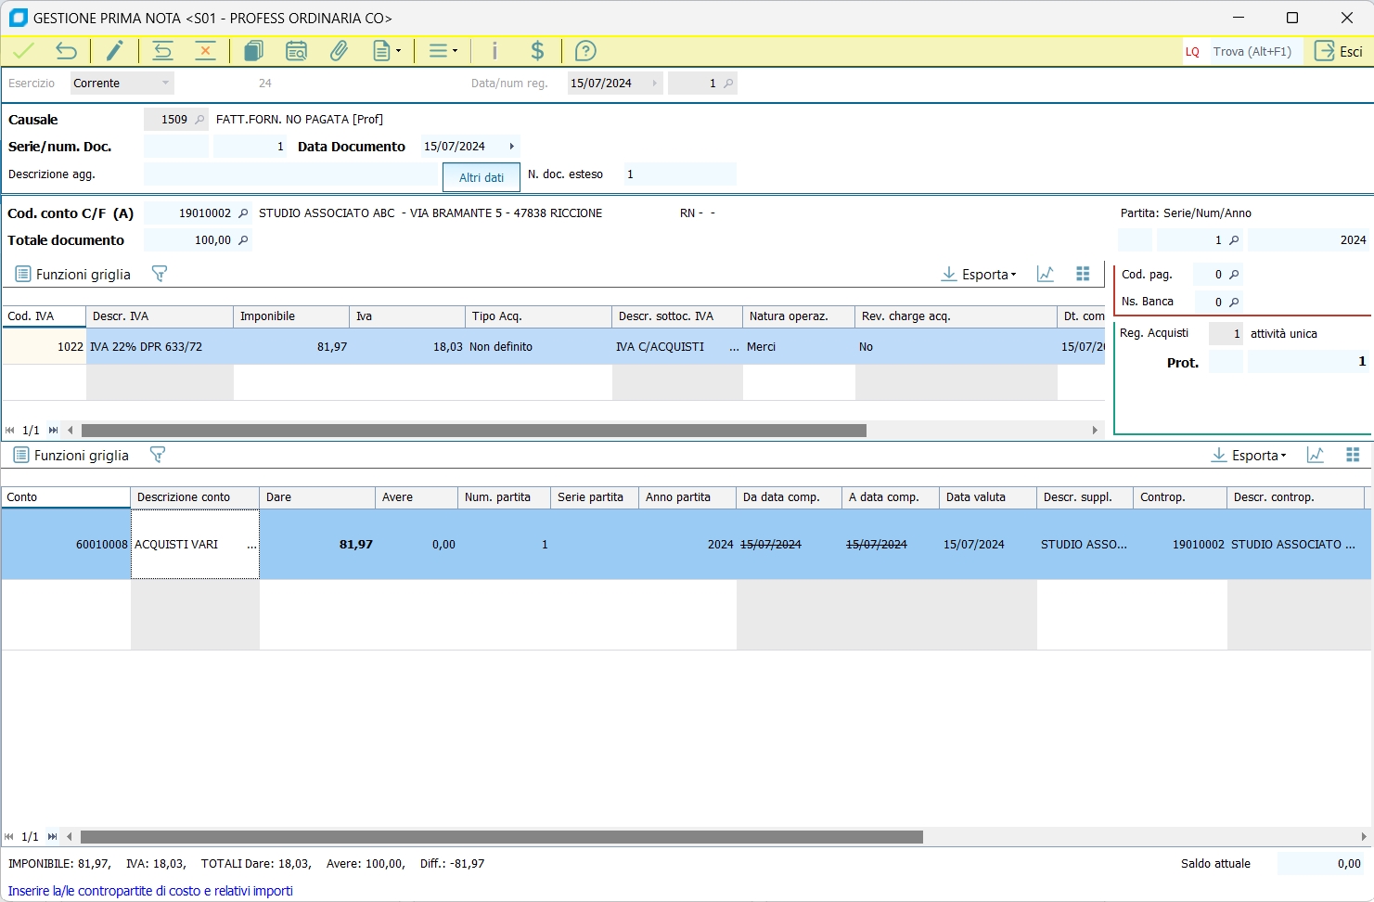Click the Altri dati button
Screen dimensions: 1374x902
482,177
